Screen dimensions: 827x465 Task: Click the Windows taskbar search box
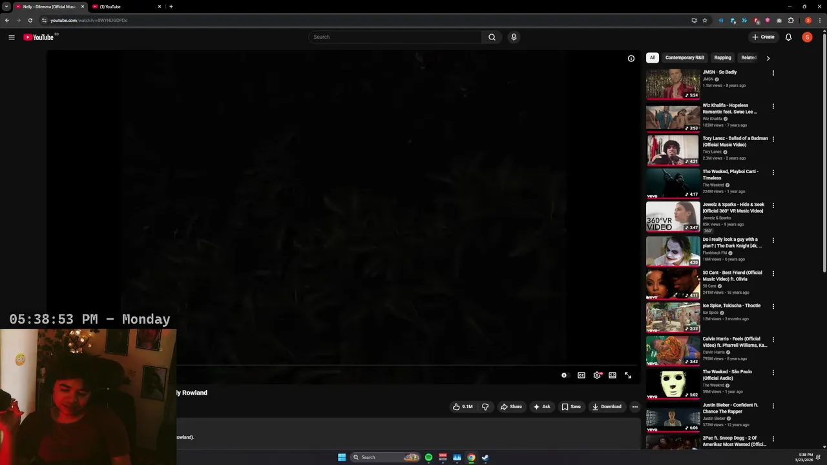click(x=385, y=457)
